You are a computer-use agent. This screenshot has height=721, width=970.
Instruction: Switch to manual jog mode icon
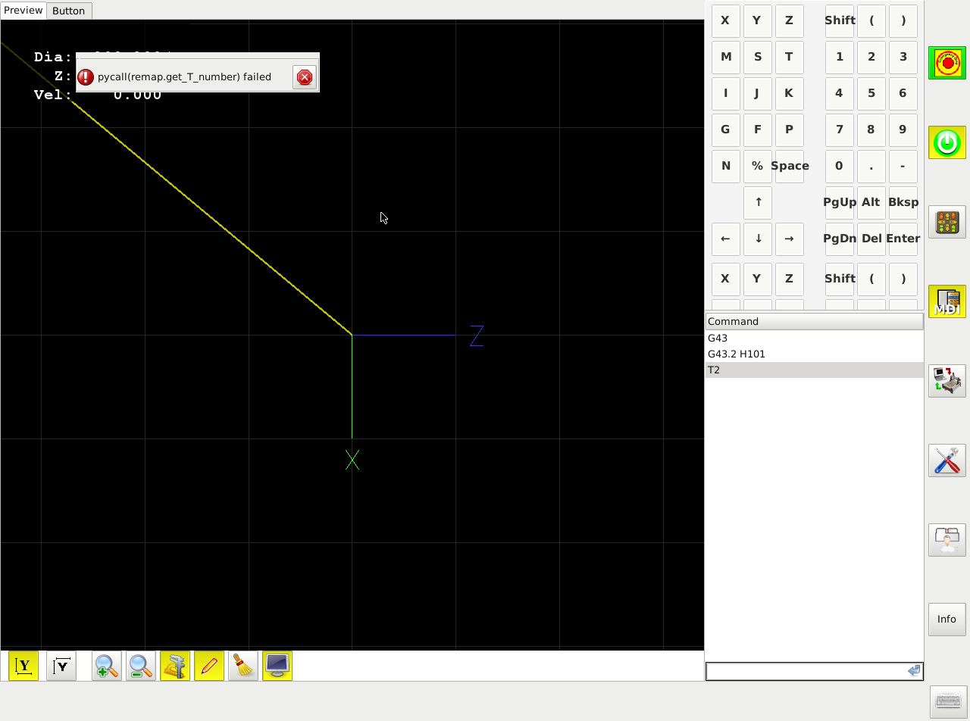[x=947, y=222]
